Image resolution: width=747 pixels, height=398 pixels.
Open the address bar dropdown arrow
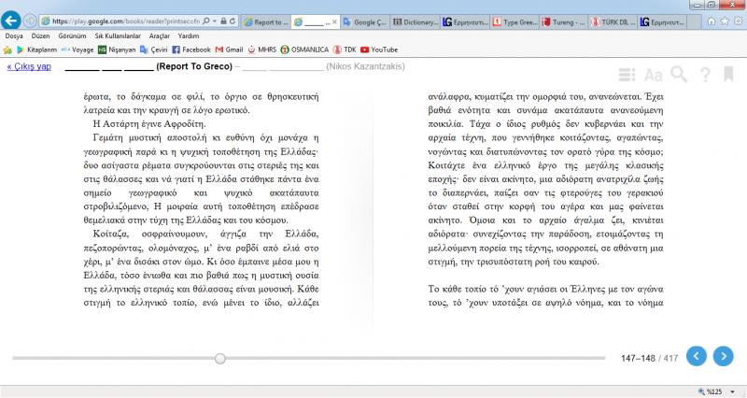pos(215,21)
